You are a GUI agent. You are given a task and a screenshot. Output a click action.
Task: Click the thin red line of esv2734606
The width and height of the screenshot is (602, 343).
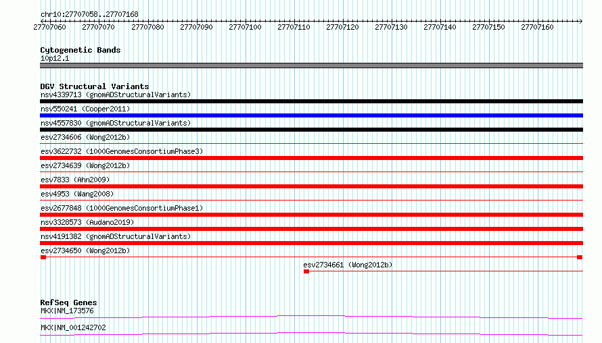(x=311, y=144)
